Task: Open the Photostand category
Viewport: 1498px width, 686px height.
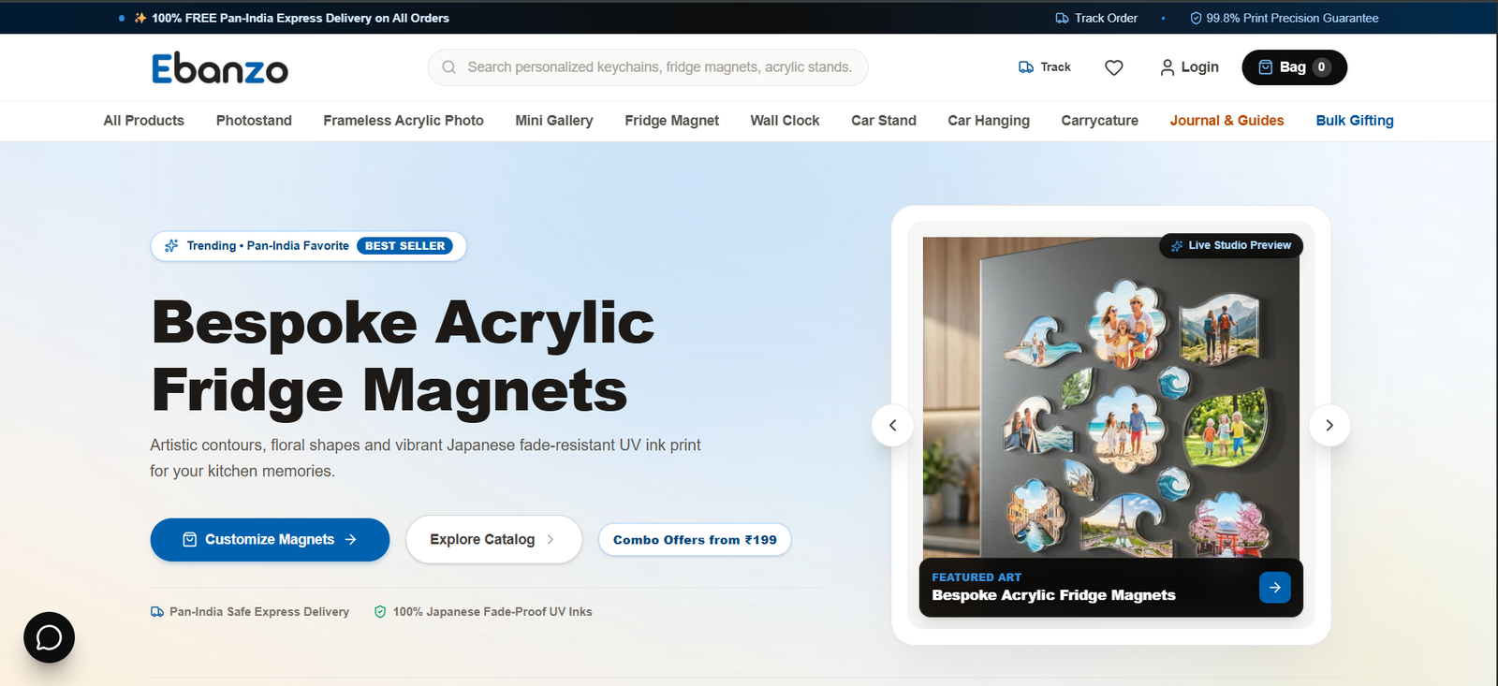Action: (254, 121)
